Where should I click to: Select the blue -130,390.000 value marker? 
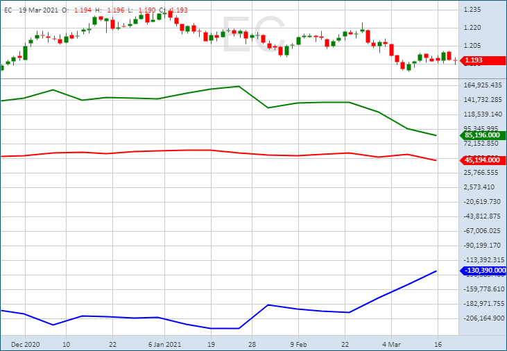(483, 271)
